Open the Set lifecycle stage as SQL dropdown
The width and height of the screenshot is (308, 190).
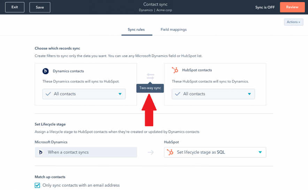[215, 152]
